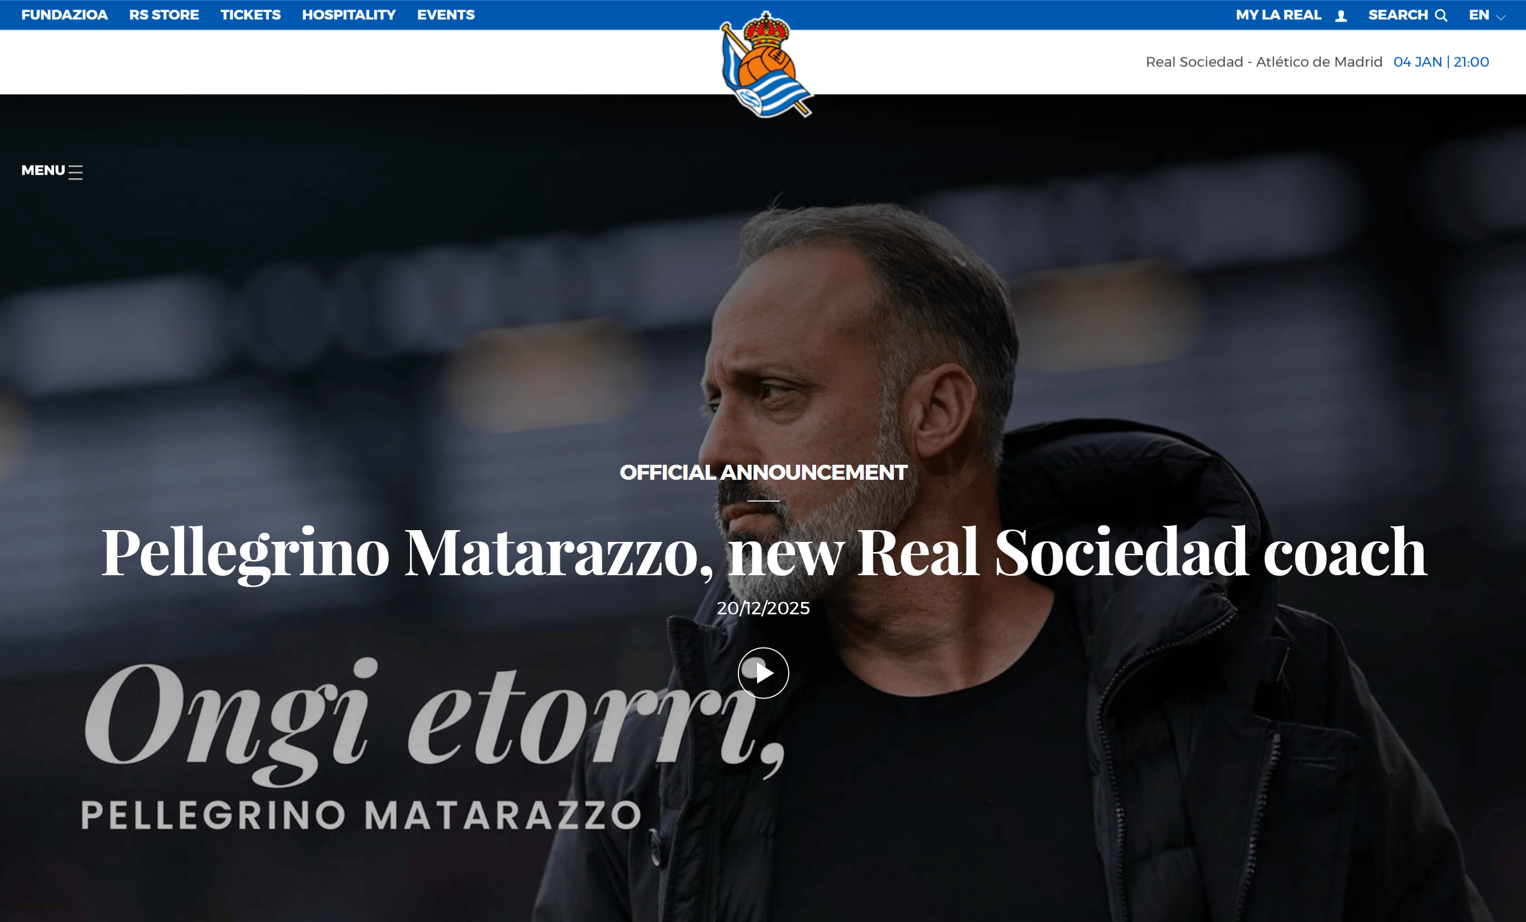Screen dimensions: 1526x922
Task: Go to Tickets page
Action: 251,15
